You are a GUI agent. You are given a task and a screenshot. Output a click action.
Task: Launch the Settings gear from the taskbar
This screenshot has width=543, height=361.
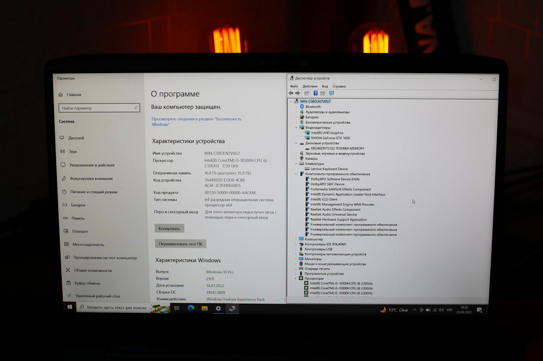point(218,309)
